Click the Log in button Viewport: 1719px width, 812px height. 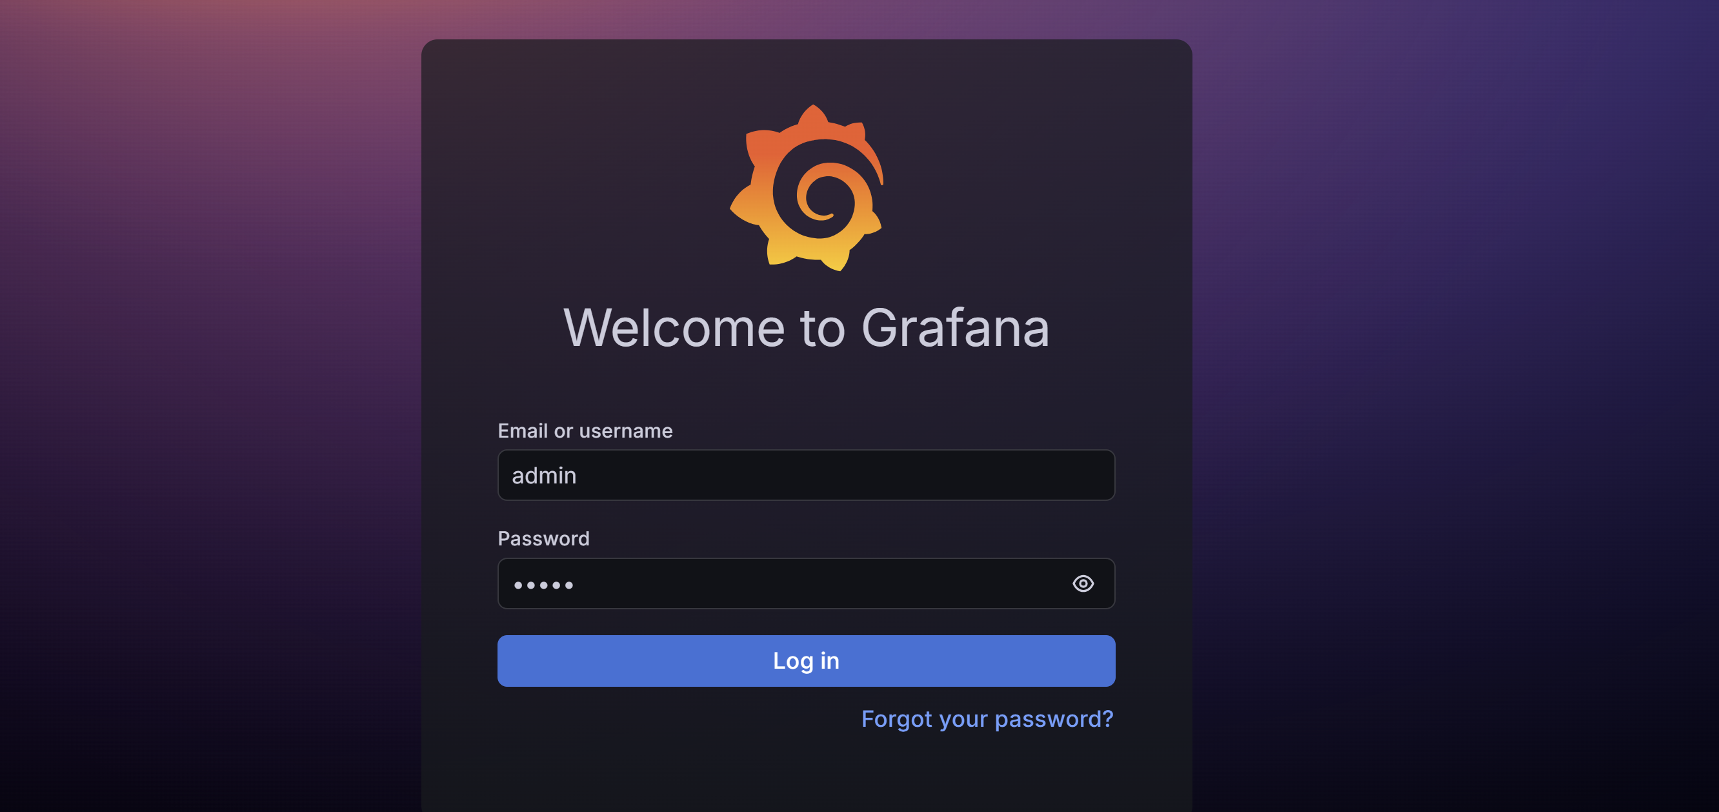pos(806,660)
